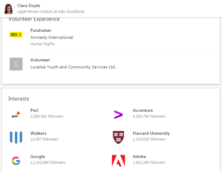The height and width of the screenshot is (172, 222).
Task: Open the PwC company name link
Action: click(35, 110)
